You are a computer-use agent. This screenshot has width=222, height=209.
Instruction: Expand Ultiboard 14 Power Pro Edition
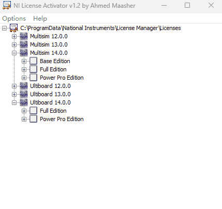point(24,119)
